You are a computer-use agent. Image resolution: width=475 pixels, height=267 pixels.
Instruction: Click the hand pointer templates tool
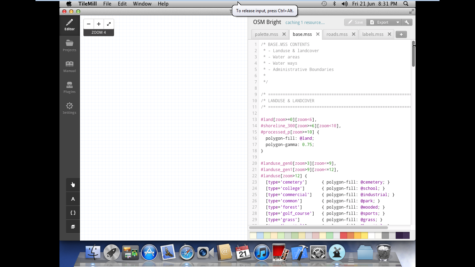[x=73, y=185]
